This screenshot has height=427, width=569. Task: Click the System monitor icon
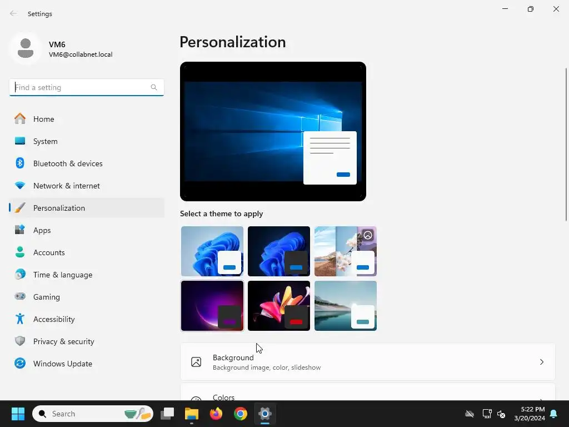point(20,141)
